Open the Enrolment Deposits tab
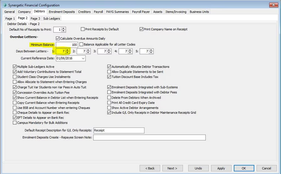This screenshot has width=281, height=174. pos(62,12)
